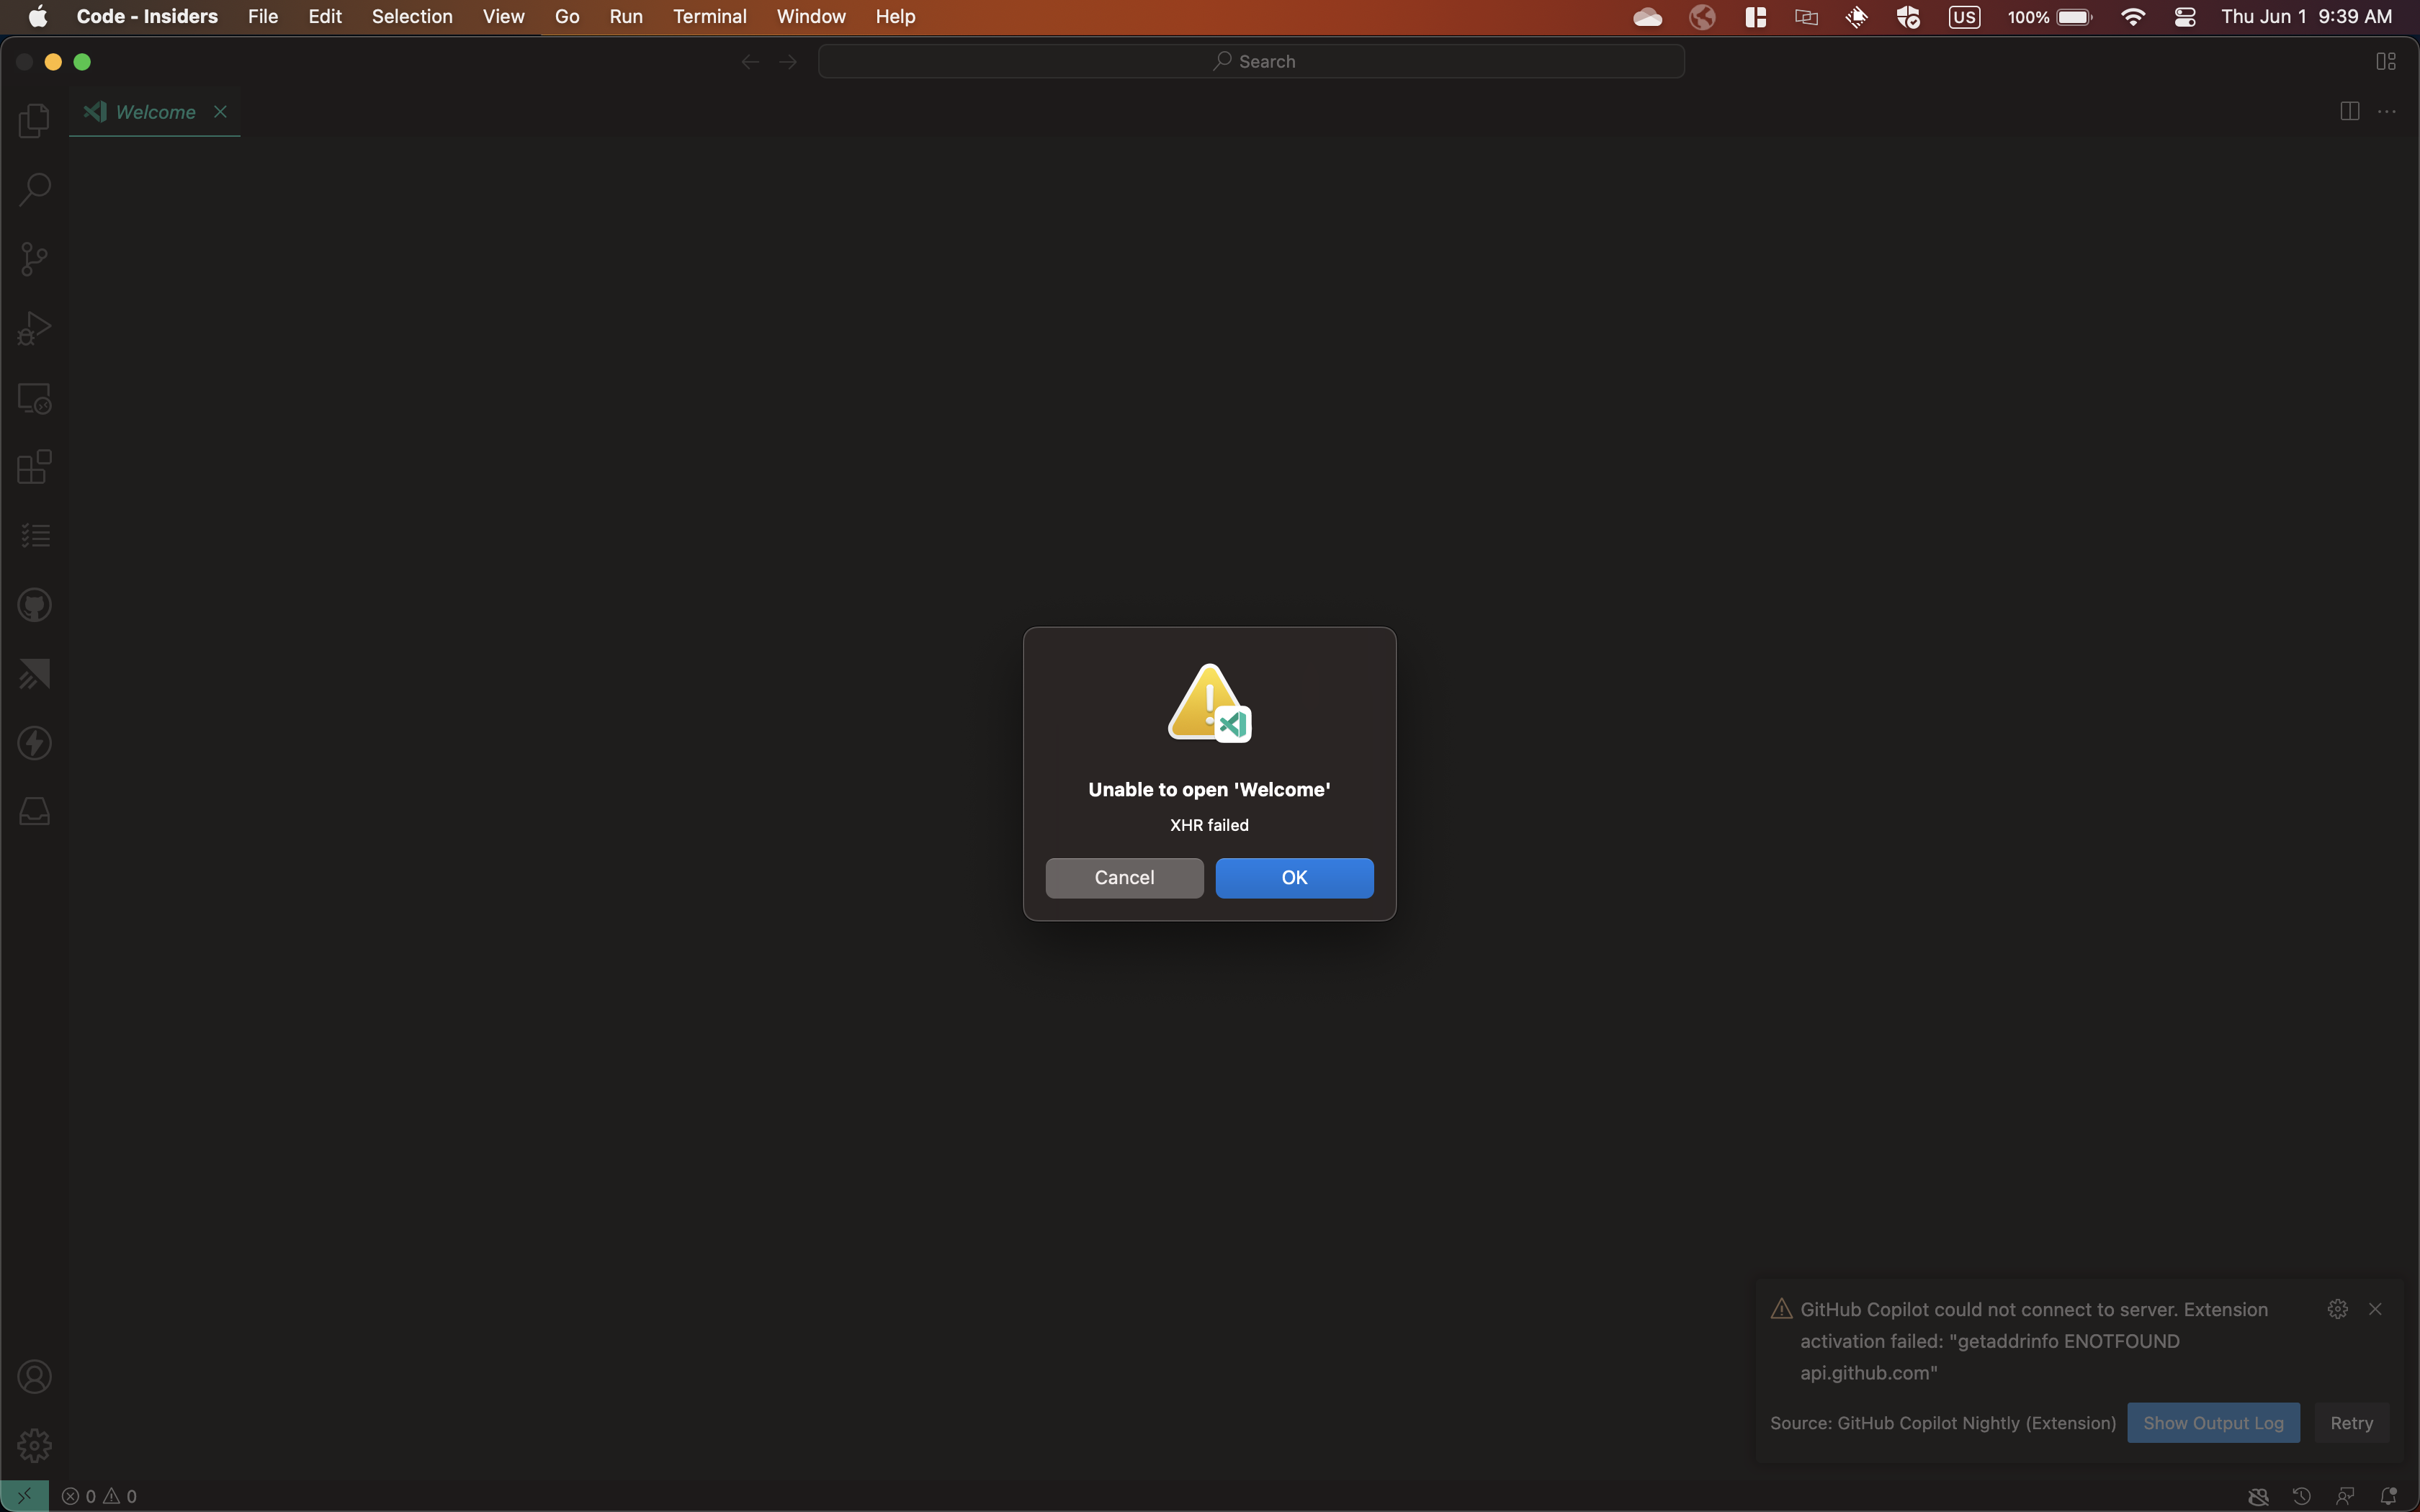This screenshot has width=2420, height=1512.
Task: Open the Manage gear in the activity bar
Action: coord(33,1444)
